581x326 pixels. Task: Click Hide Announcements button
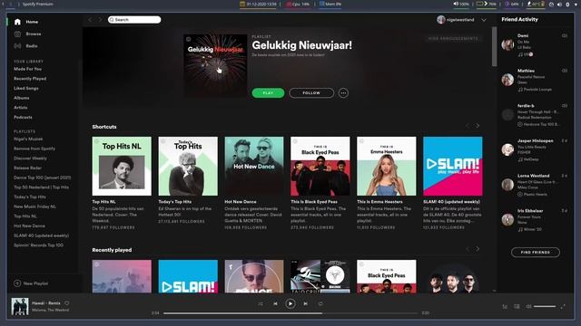453,38
